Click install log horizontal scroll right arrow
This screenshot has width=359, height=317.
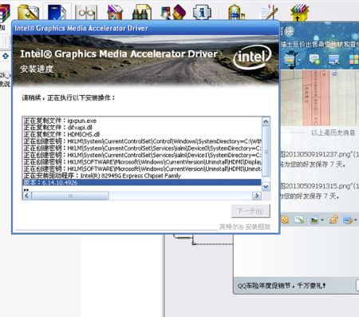coord(257,196)
